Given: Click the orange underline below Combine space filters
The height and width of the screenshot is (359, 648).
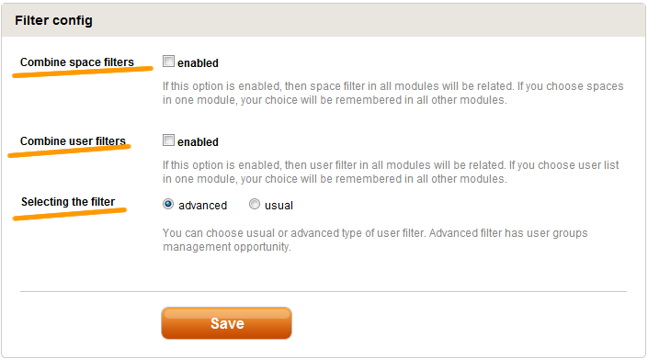Looking at the screenshot, I should point(83,72).
